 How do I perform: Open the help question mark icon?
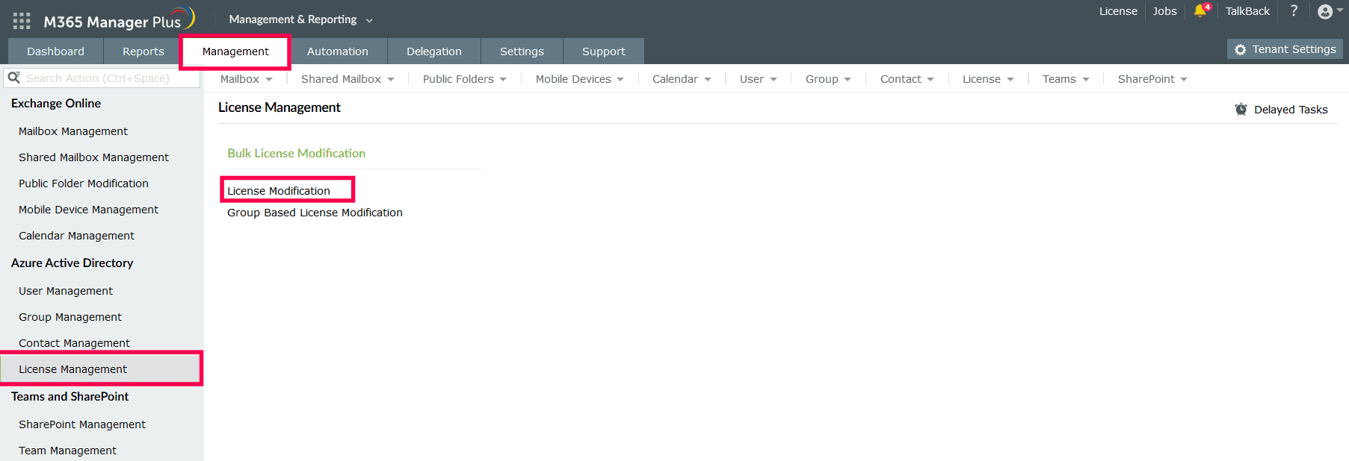point(1294,11)
